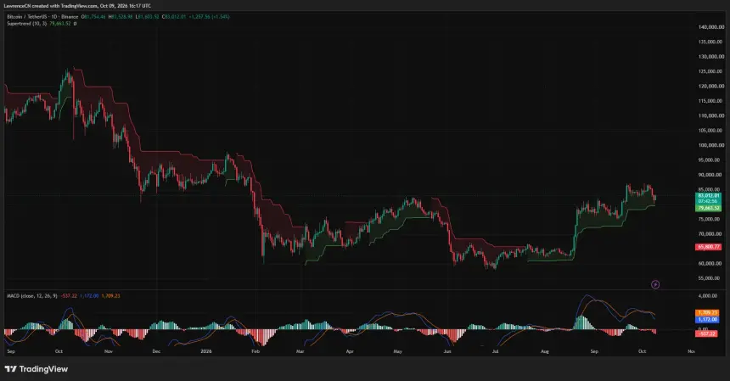The height and width of the screenshot is (381, 730).
Task: Click the Mar label on the time axis
Action: coord(300,351)
